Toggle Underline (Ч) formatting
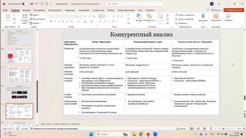The width and height of the screenshot is (246, 138). point(59,21)
